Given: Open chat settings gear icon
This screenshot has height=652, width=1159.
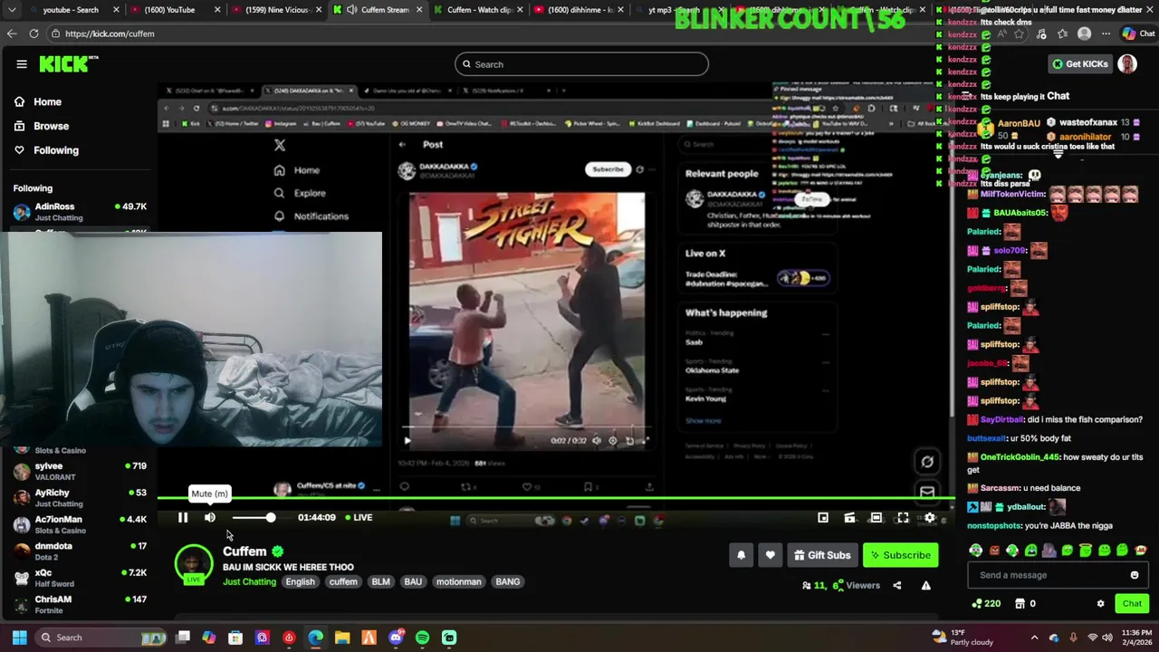Looking at the screenshot, I should point(1101,604).
